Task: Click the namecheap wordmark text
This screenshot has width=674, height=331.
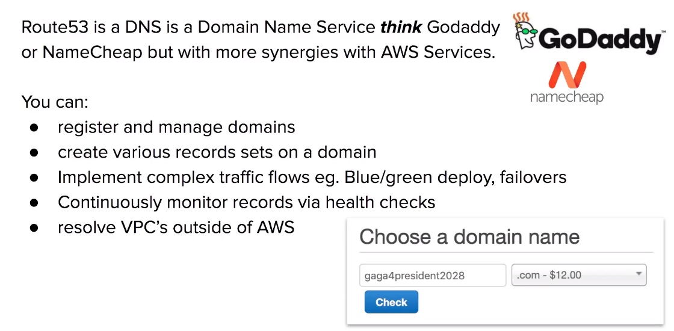Action: pyautogui.click(x=566, y=97)
